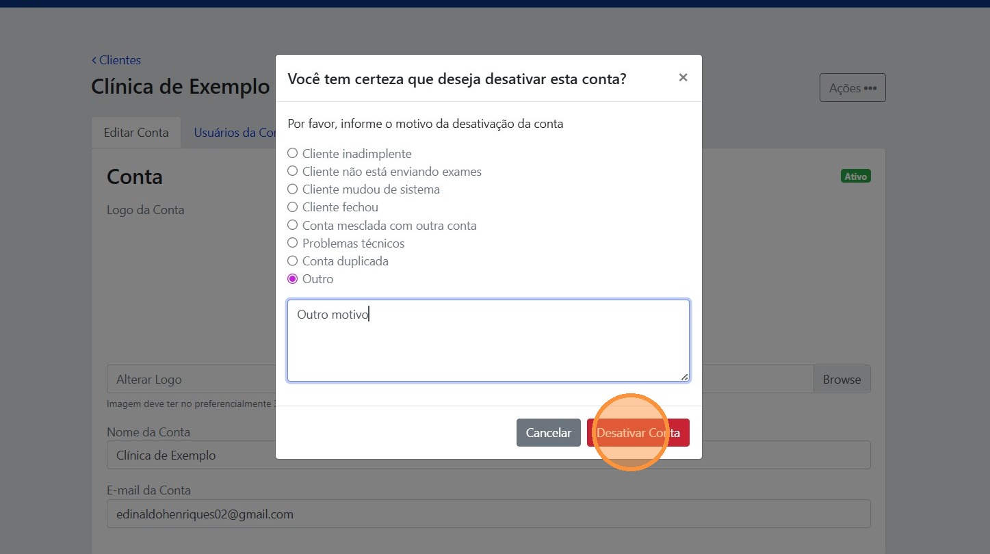Click the Browse button for logo

click(x=842, y=380)
